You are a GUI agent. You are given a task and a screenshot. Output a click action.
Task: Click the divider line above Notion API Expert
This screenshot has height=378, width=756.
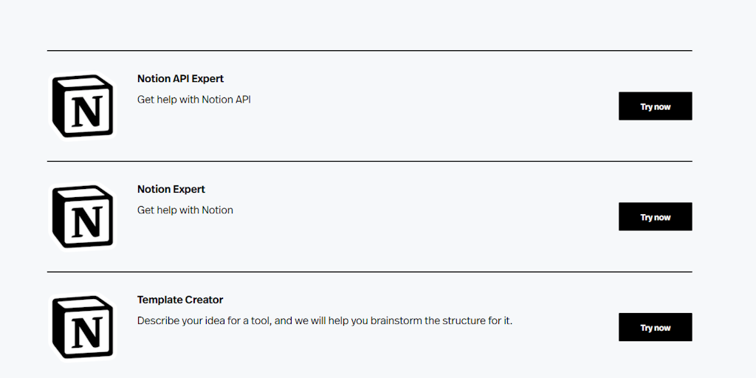[x=369, y=51]
